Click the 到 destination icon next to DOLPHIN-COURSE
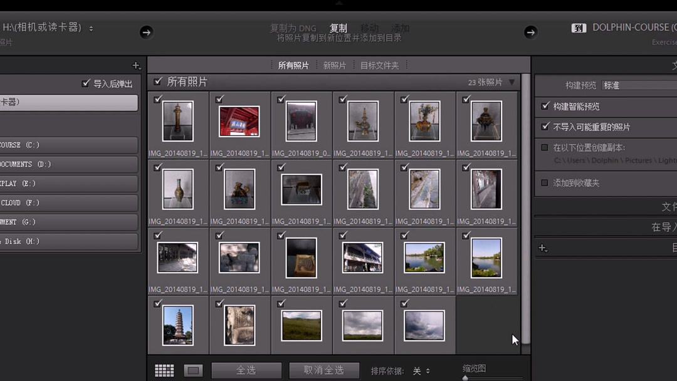This screenshot has width=677, height=381. click(x=579, y=28)
